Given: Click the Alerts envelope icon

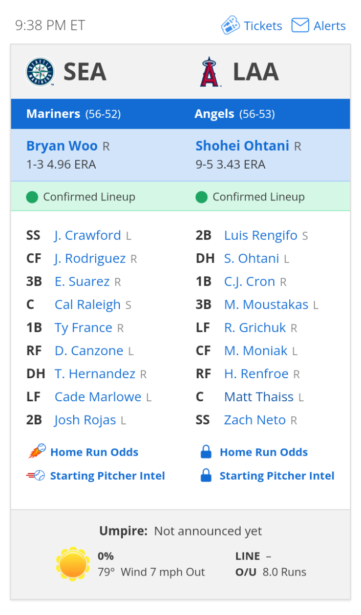Looking at the screenshot, I should pyautogui.click(x=300, y=24).
